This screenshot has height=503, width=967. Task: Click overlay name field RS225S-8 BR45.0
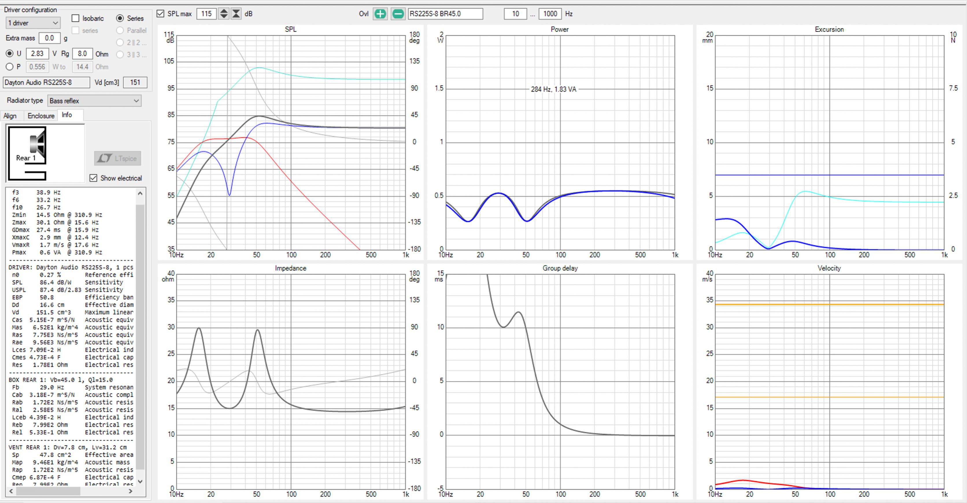click(445, 14)
